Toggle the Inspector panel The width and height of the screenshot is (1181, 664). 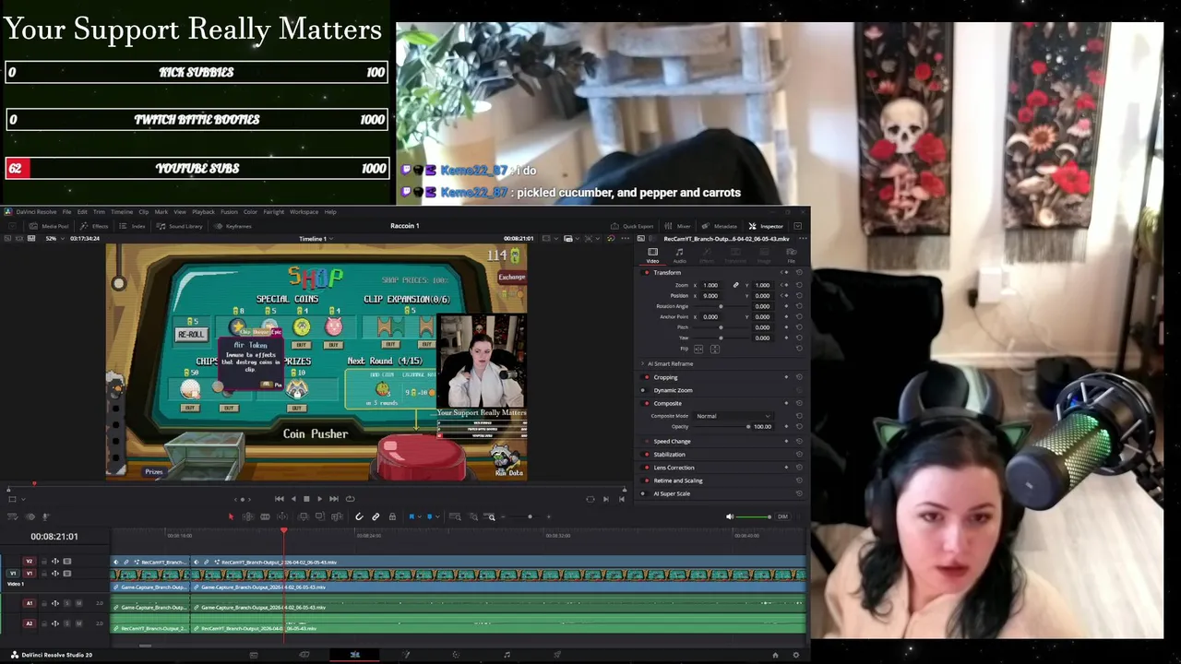click(x=766, y=226)
